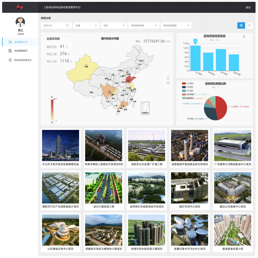Open the 全国 region dropdown

point(86,25)
